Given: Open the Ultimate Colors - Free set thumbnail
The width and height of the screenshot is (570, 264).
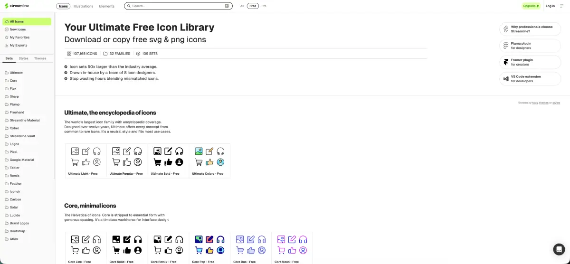Looking at the screenshot, I should (209, 161).
